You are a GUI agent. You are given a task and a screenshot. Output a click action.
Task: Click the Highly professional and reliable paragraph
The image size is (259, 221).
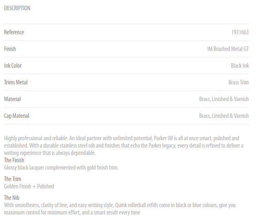124,146
